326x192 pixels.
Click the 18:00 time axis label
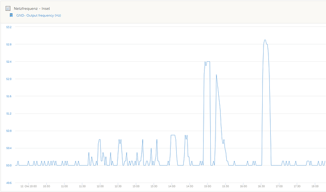coord(315,186)
